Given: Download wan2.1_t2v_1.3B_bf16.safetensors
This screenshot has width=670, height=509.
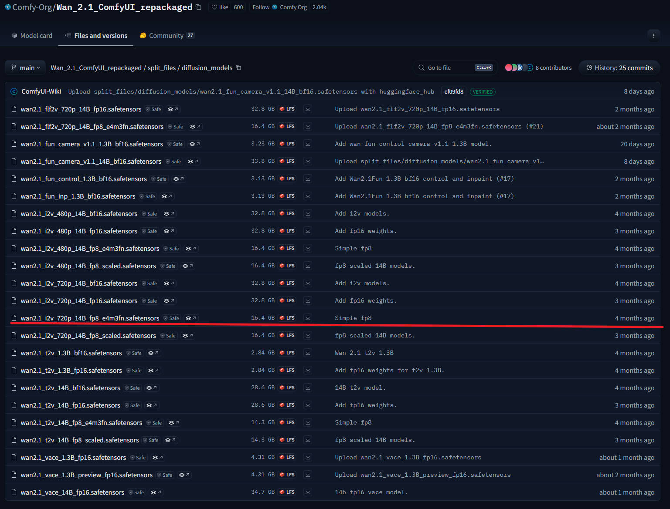Looking at the screenshot, I should click(x=308, y=353).
